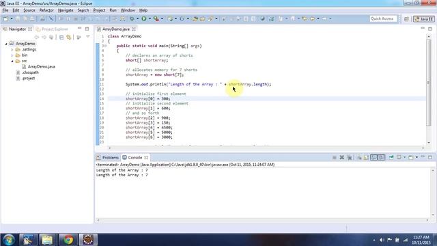The image size is (437, 246).
Task: Click the Open Type icon
Action: click(195, 18)
